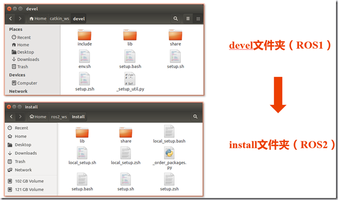Select setup.zsh file in install window
Screen dimensions: 338x200
click(x=169, y=182)
